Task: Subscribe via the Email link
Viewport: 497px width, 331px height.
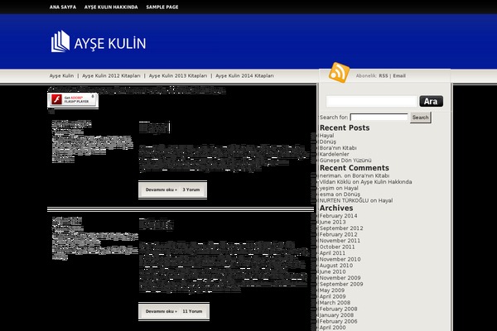Action: [399, 75]
